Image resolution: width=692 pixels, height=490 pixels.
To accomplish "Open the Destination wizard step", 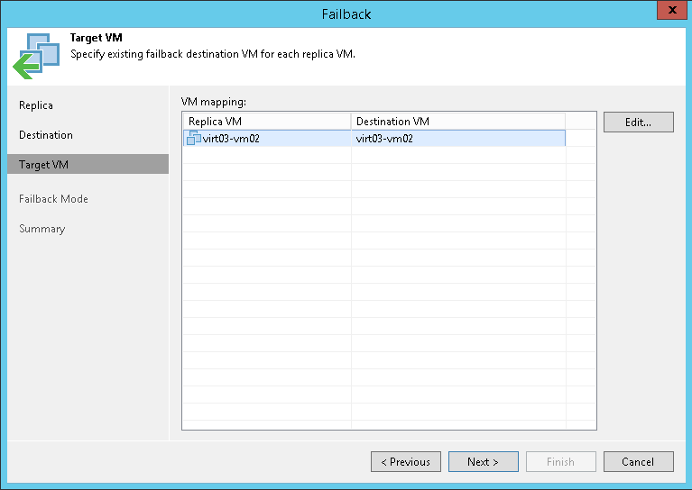I will pyautogui.click(x=46, y=135).
